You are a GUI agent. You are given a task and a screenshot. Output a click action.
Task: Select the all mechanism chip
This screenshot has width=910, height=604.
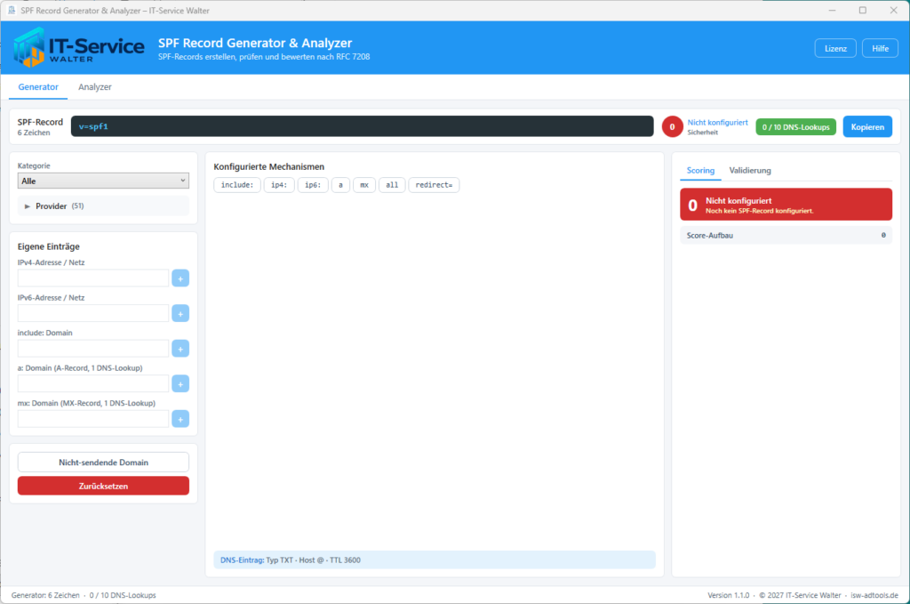pos(392,185)
